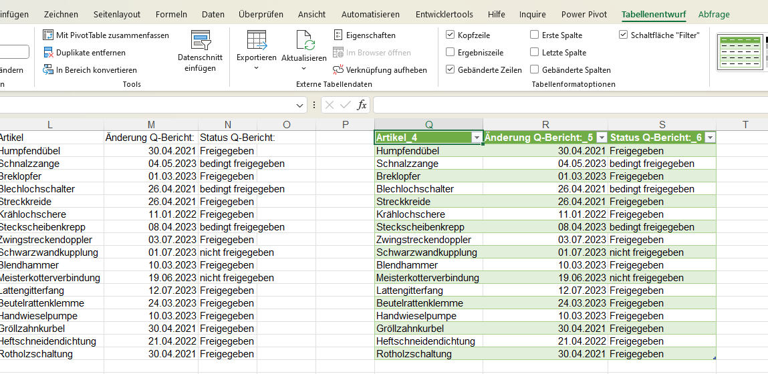Refresh data with Aktualisieren icon

click(304, 41)
